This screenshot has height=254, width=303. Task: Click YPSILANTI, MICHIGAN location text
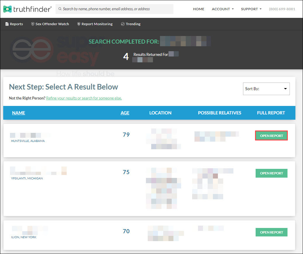tap(27, 179)
